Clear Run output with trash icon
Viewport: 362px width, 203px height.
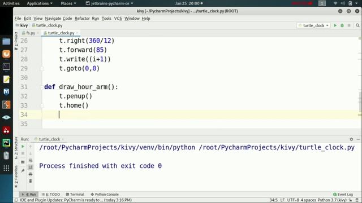coord(30,181)
